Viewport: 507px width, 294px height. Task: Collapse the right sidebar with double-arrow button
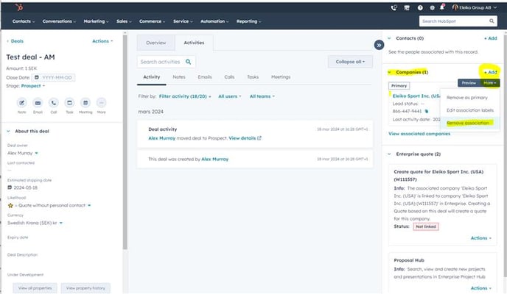[x=380, y=45]
